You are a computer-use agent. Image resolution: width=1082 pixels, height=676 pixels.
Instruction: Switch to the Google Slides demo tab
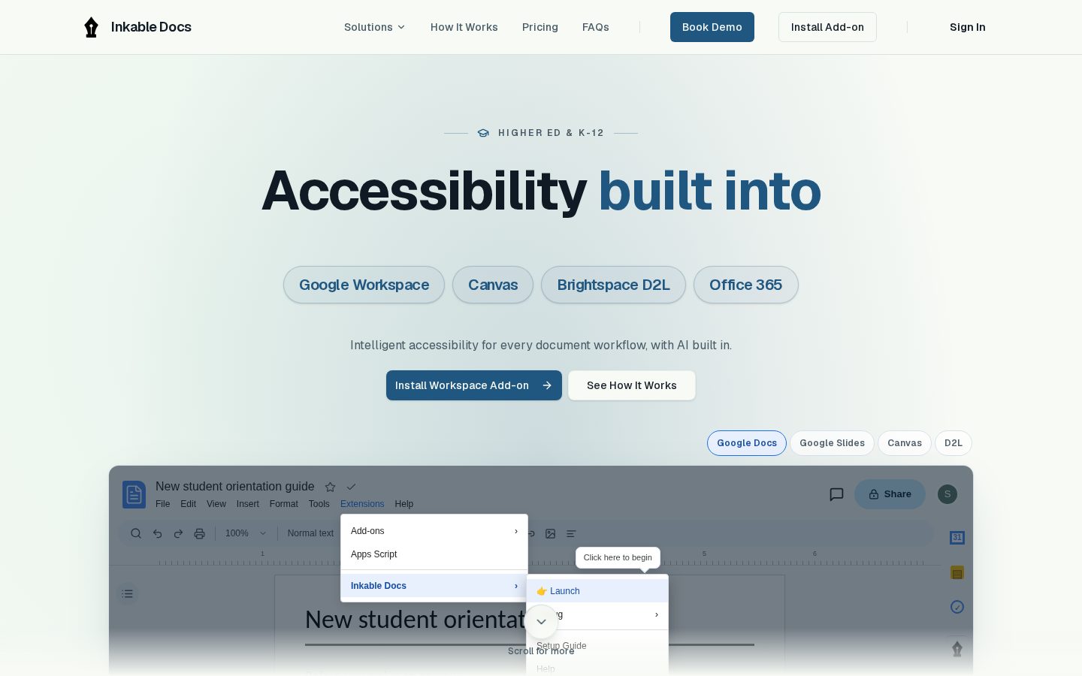pyautogui.click(x=832, y=443)
